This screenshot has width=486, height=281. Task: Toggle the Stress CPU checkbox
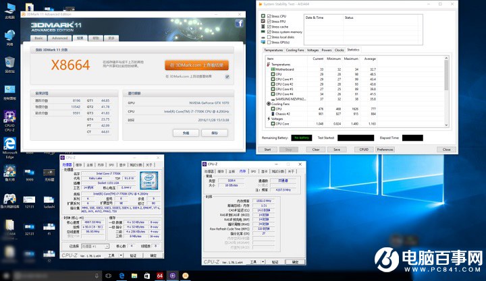point(269,16)
